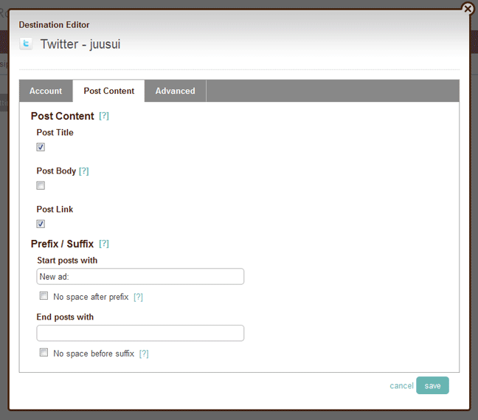Click the save button

tap(432, 385)
